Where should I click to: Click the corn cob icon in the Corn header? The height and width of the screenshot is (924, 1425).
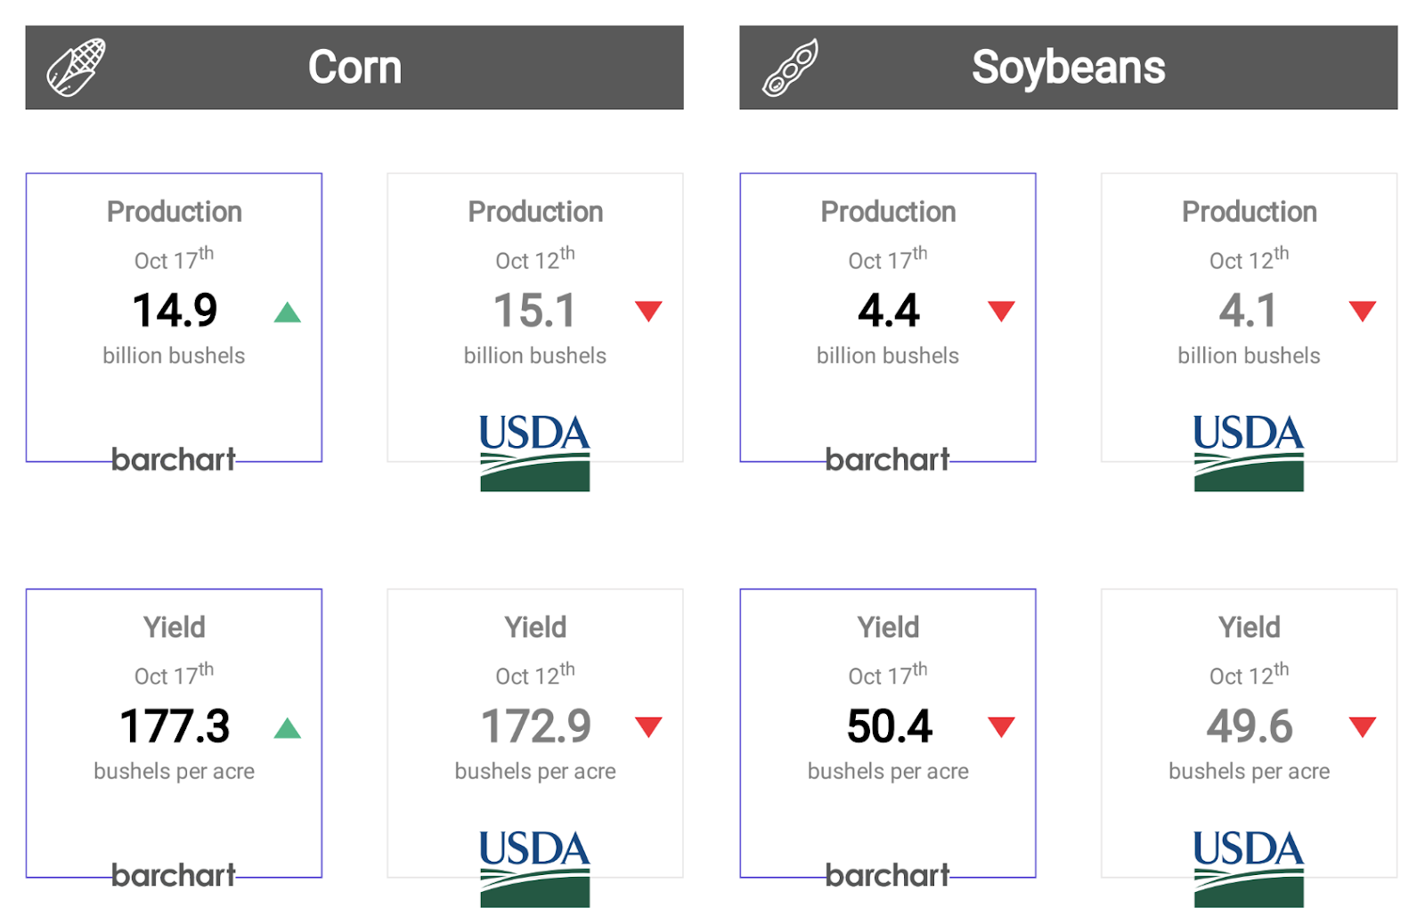77,68
